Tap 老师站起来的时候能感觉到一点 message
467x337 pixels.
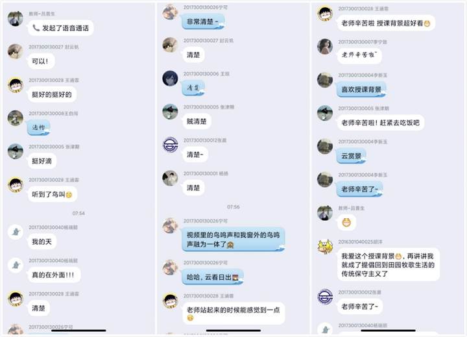(x=233, y=314)
